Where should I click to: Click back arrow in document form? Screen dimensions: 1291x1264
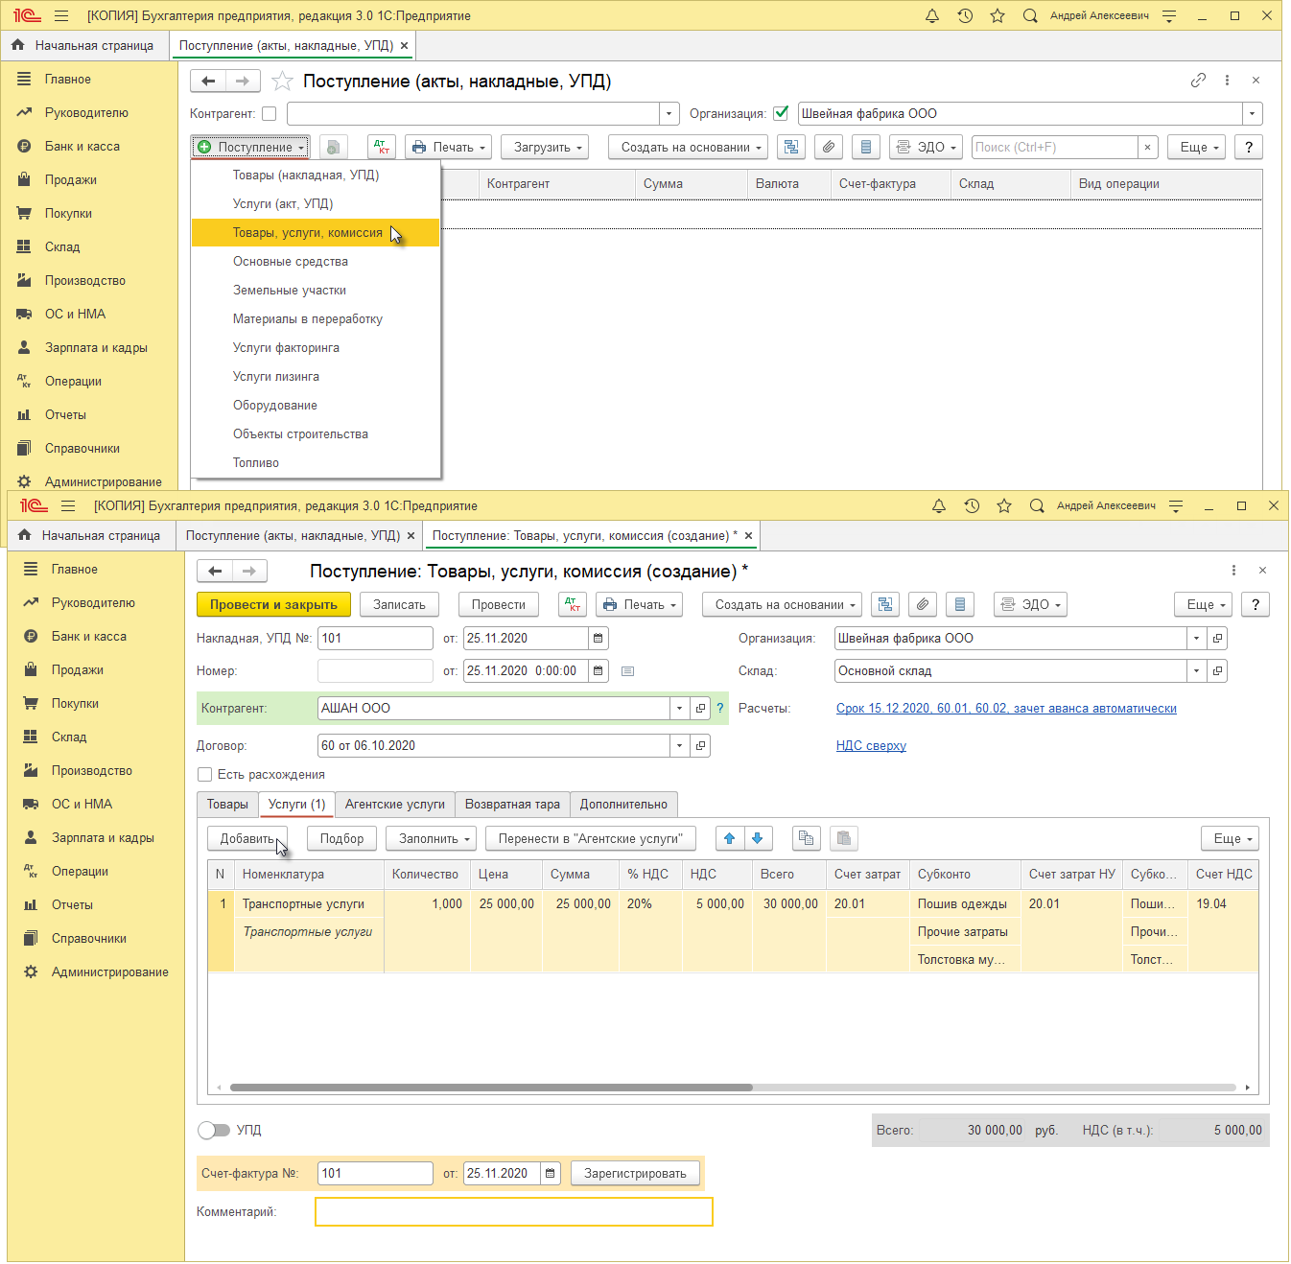pos(215,571)
